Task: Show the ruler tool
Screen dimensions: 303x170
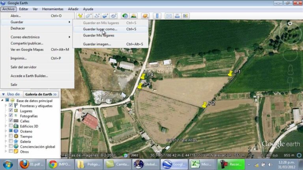Action: pos(157,16)
